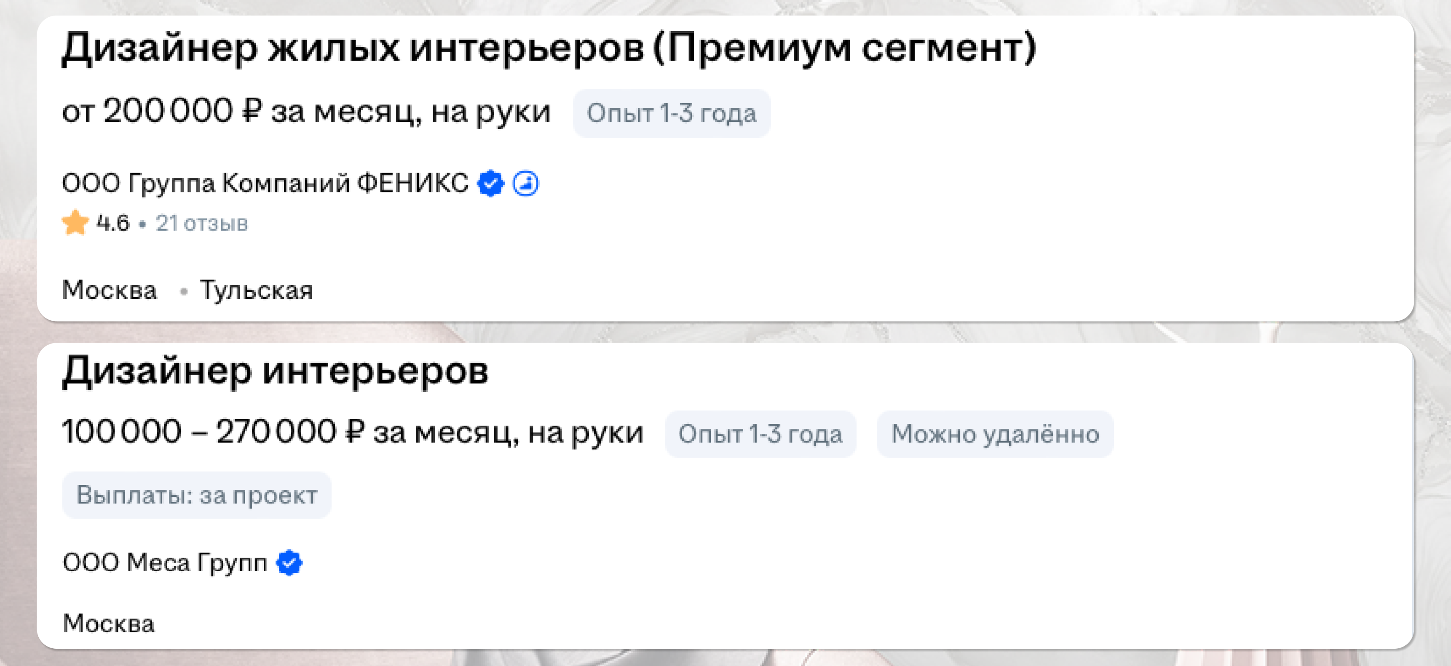Click the orange rating star icon
This screenshot has width=1451, height=666.
click(75, 223)
